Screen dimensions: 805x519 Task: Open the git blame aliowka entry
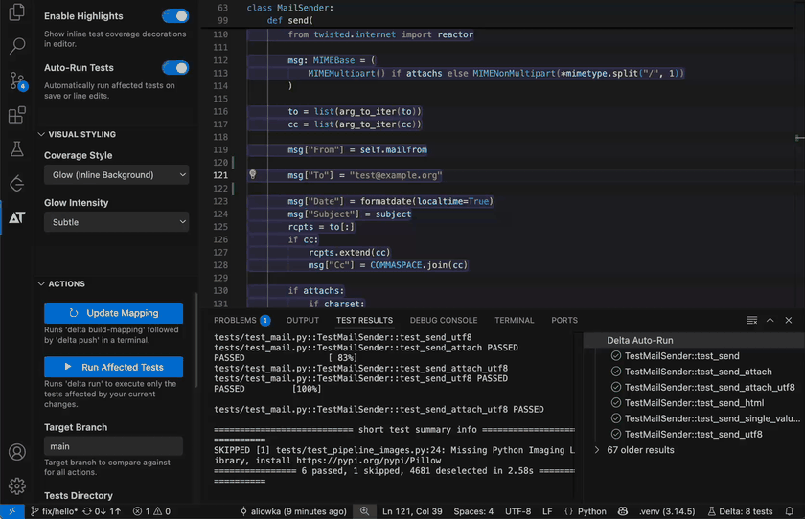pyautogui.click(x=293, y=511)
